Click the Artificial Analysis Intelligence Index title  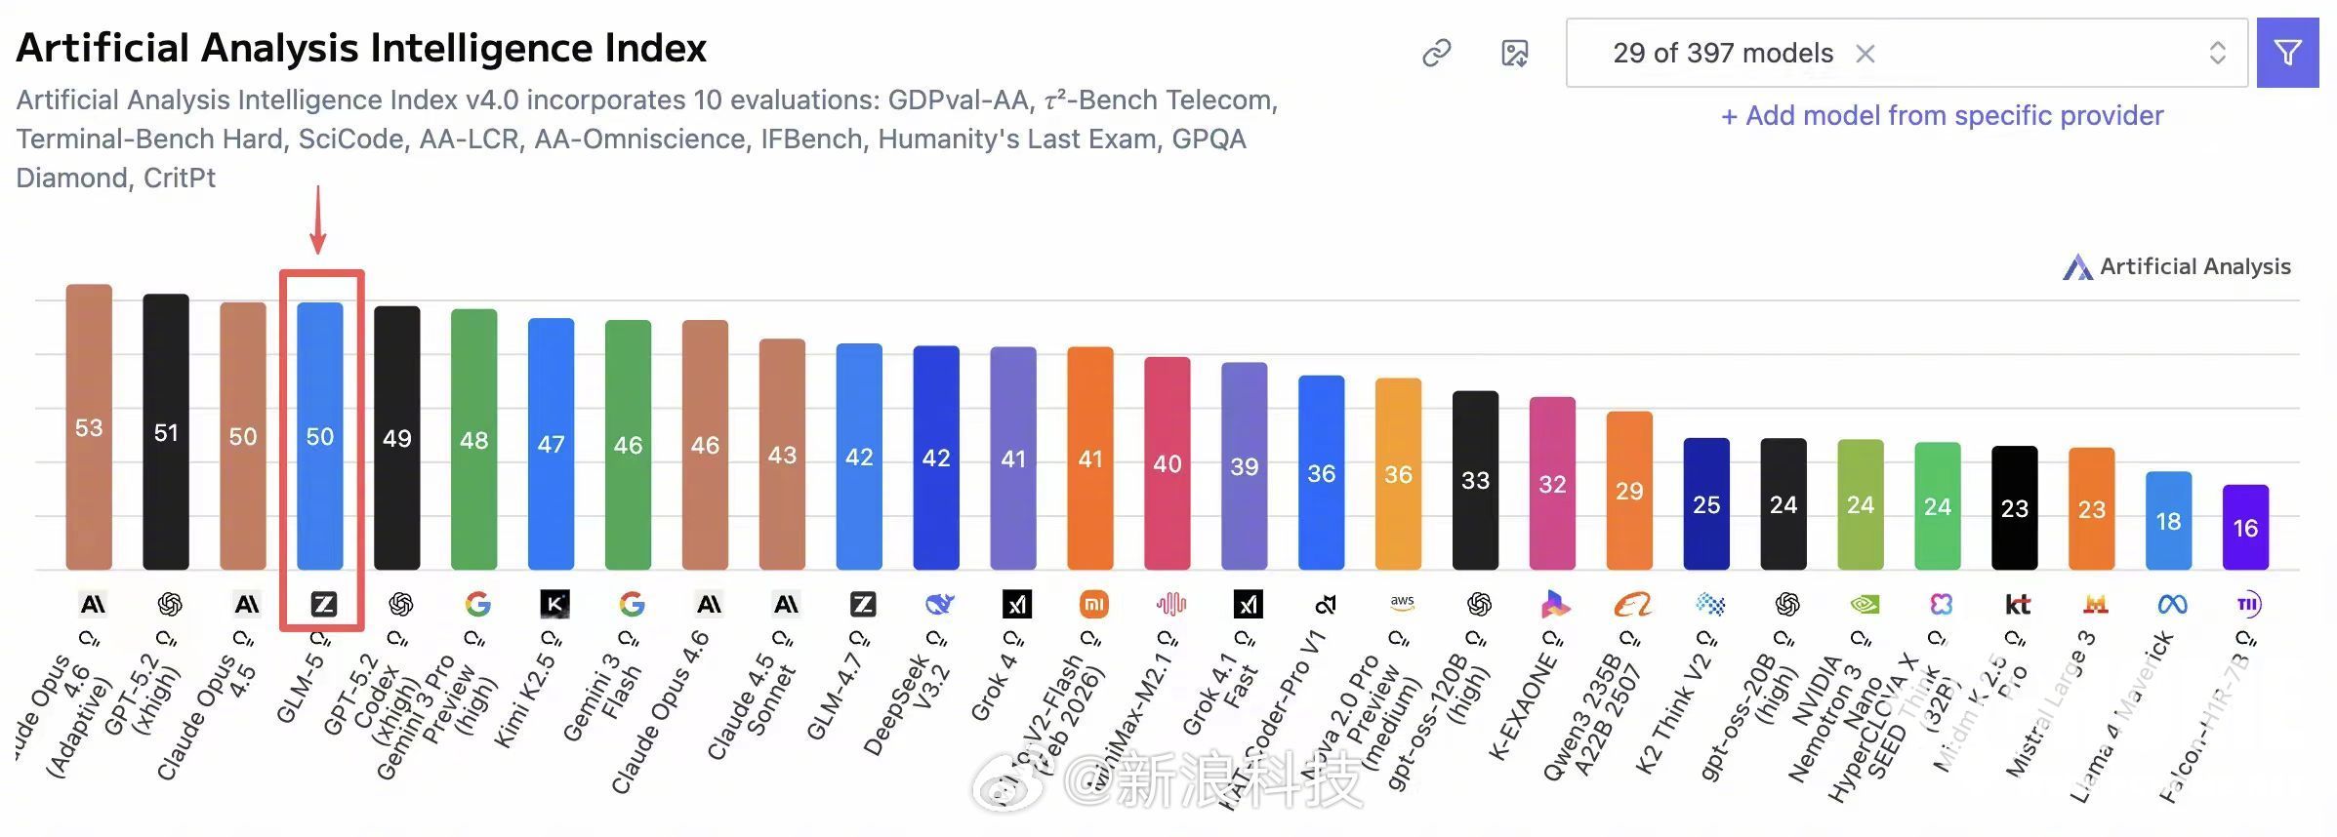(x=361, y=48)
